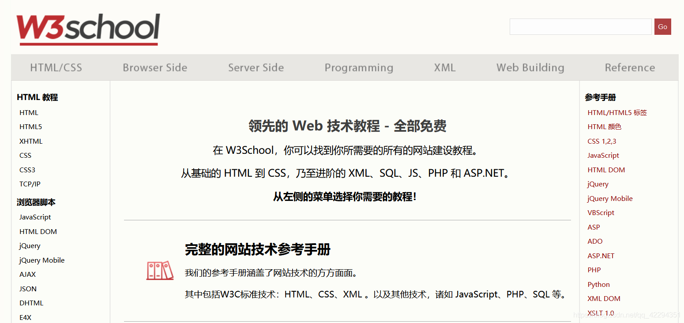Viewport: 684px width, 323px height.
Task: Open JavaScript reference in right sidebar
Action: (x=603, y=155)
